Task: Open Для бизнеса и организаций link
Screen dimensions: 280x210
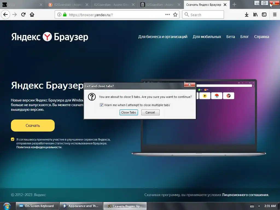Action: (163, 37)
